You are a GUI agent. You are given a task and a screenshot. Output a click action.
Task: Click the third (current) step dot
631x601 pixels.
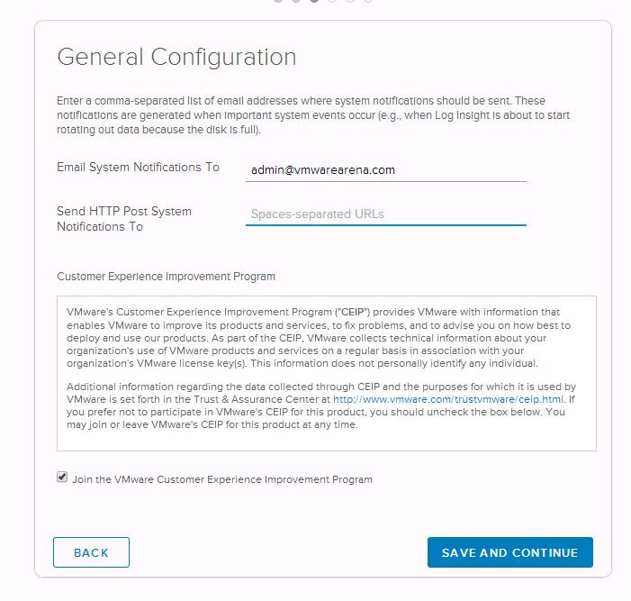[x=313, y=1]
